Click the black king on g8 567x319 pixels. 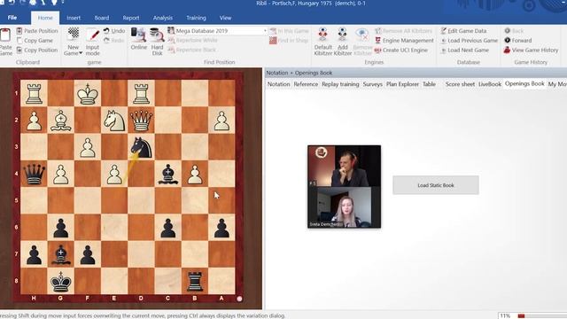tap(61, 281)
